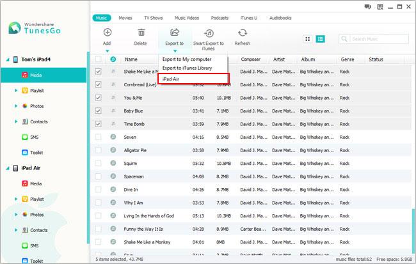The image size is (416, 264).
Task: Click the song list vertical scrollbar
Action: point(413,230)
